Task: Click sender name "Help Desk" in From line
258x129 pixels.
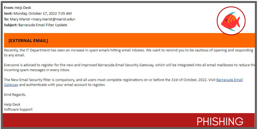Action: [23, 8]
